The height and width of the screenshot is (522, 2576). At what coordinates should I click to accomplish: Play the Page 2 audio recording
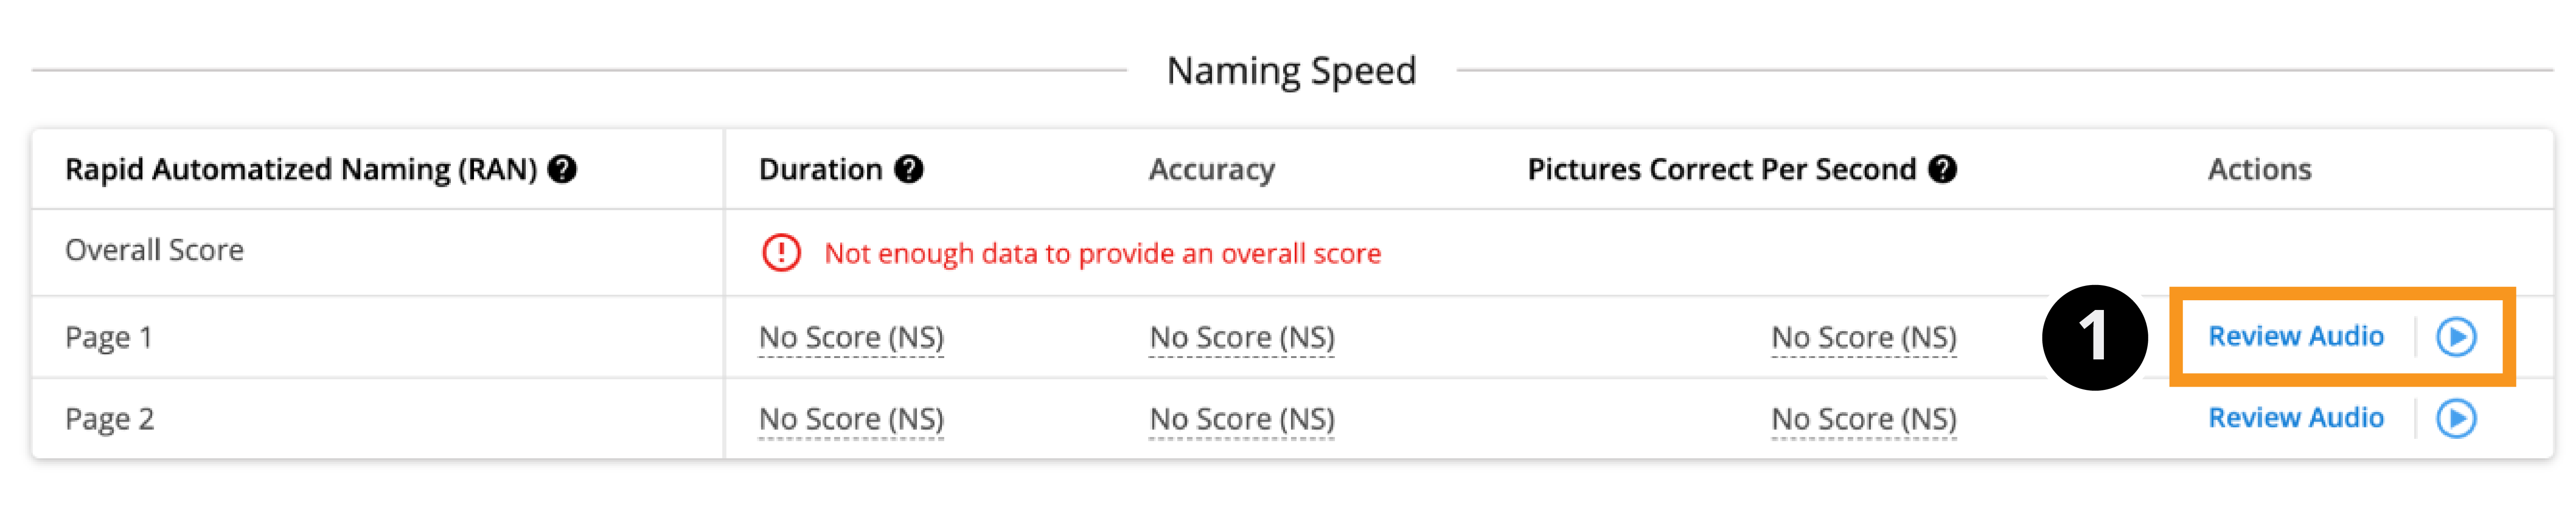pyautogui.click(x=2455, y=419)
